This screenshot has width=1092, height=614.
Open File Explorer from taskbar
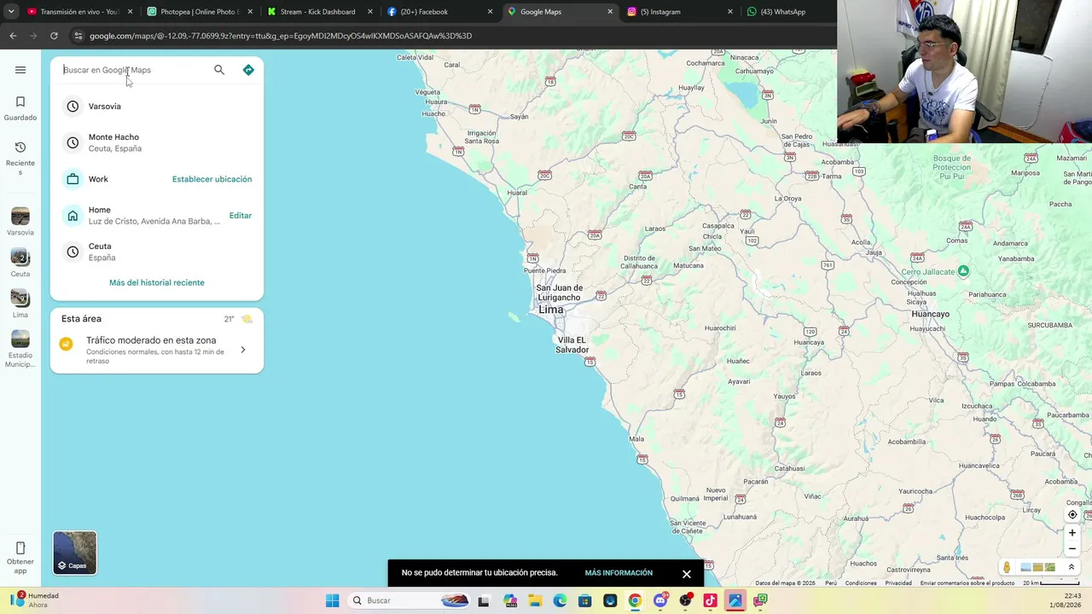[x=535, y=600]
